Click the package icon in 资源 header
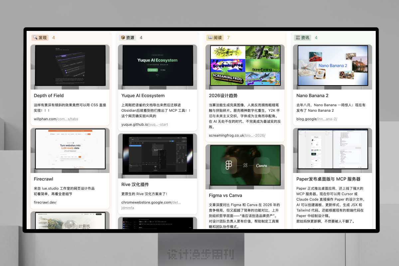The image size is (399, 266). coord(123,38)
